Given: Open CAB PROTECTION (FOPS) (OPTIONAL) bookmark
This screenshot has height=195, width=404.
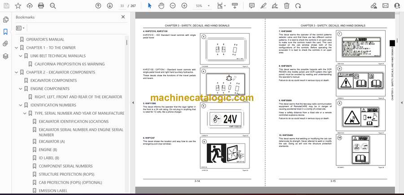Looking at the screenshot, I should 70,182.
